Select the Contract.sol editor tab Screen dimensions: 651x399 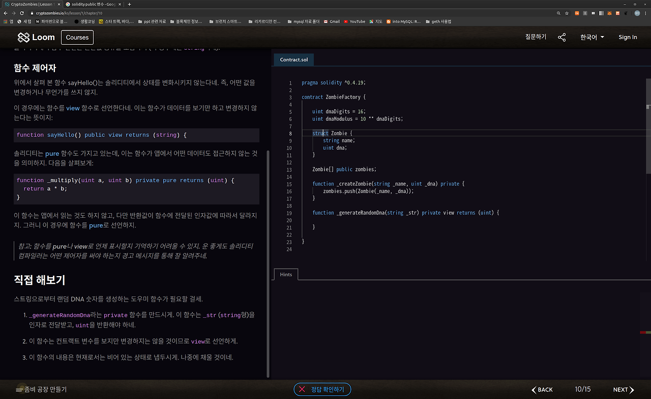pyautogui.click(x=293, y=60)
